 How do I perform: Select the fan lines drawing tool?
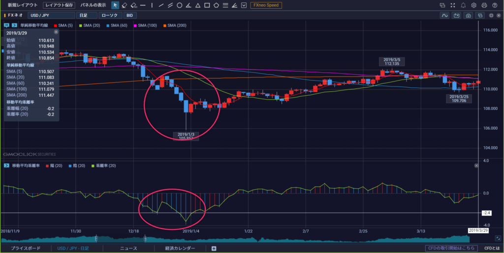(235, 5)
